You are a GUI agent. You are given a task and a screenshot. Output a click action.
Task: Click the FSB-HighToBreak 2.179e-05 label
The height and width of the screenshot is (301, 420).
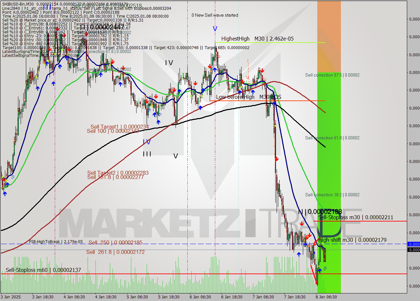[56, 242]
